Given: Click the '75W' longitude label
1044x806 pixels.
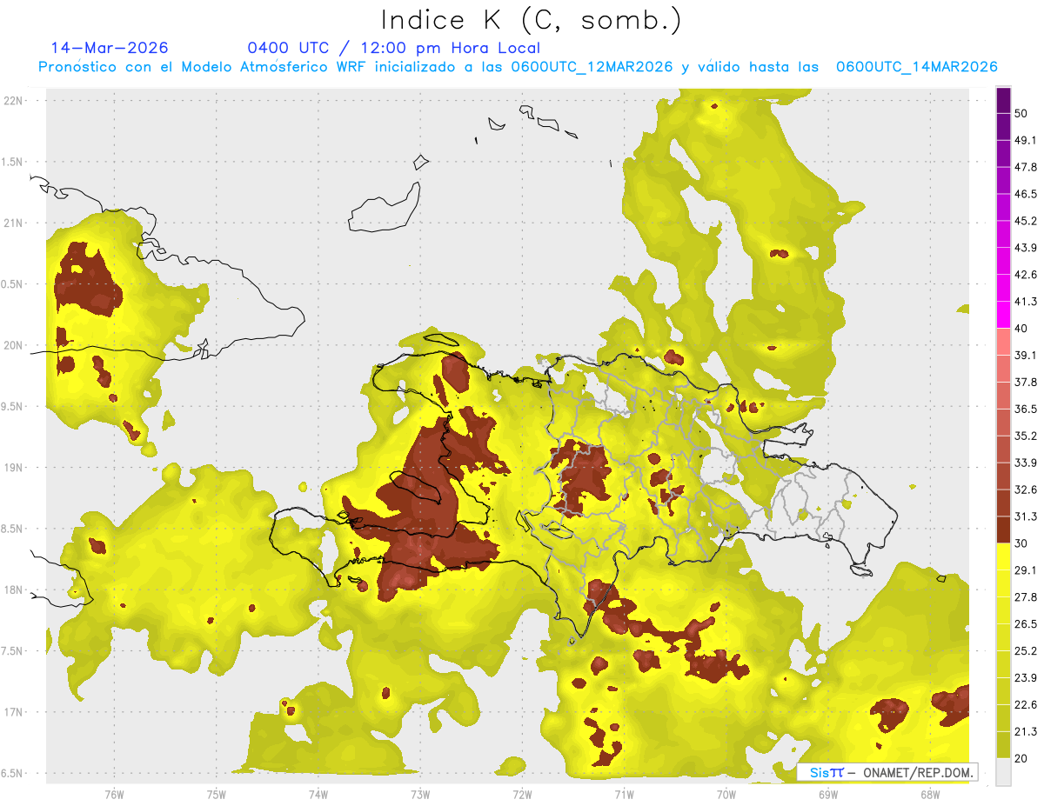Looking at the screenshot, I should 217,795.
